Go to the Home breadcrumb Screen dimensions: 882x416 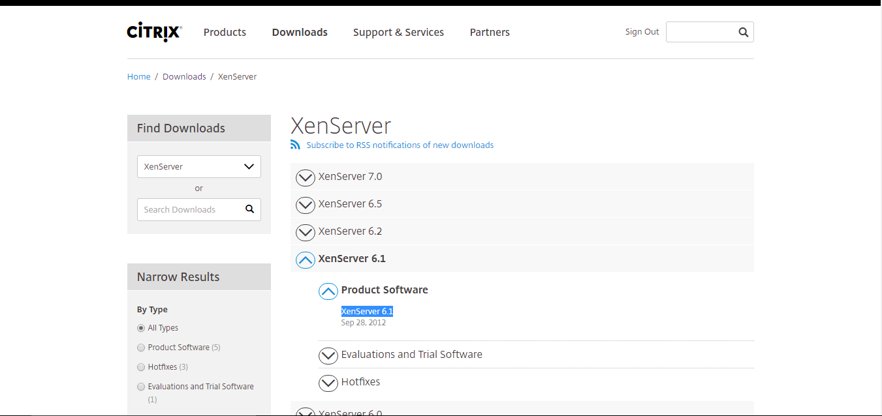coord(138,76)
